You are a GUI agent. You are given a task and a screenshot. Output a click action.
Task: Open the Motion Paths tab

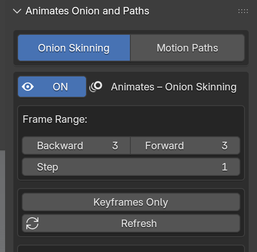coord(187,48)
